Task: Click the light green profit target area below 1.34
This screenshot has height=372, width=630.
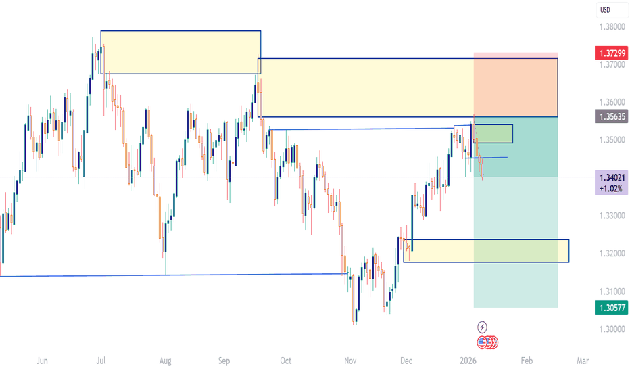Action: [x=516, y=284]
